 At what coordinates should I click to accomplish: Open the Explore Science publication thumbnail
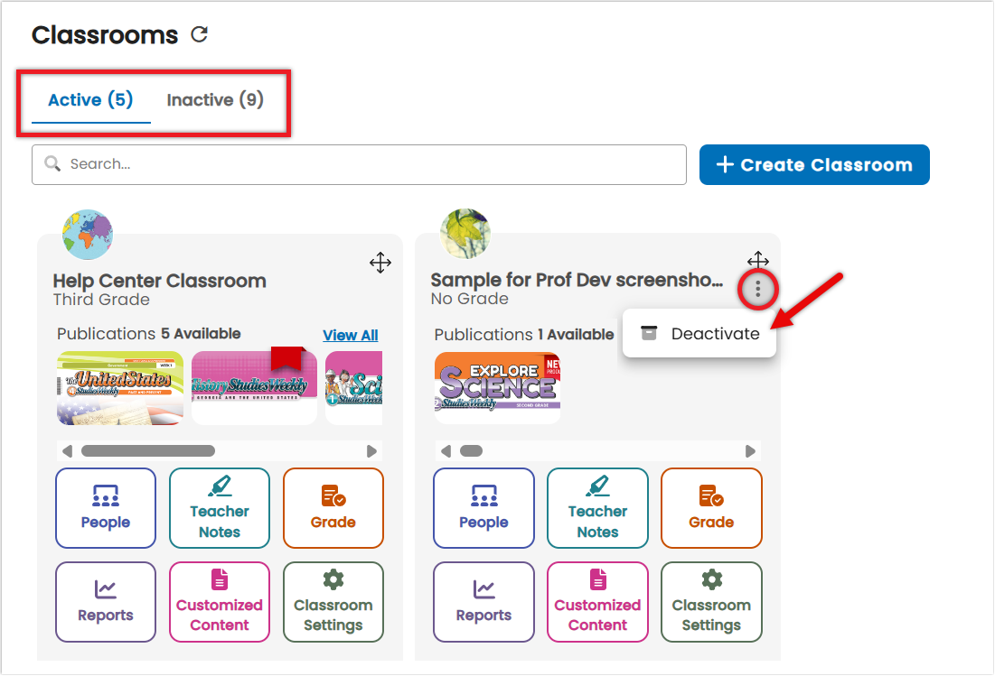pos(497,388)
